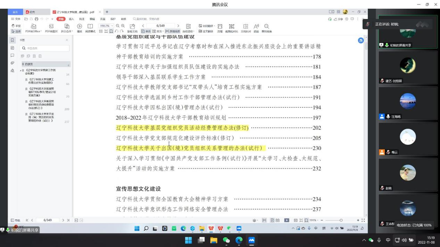Open the 文件 menu

tap(16, 19)
